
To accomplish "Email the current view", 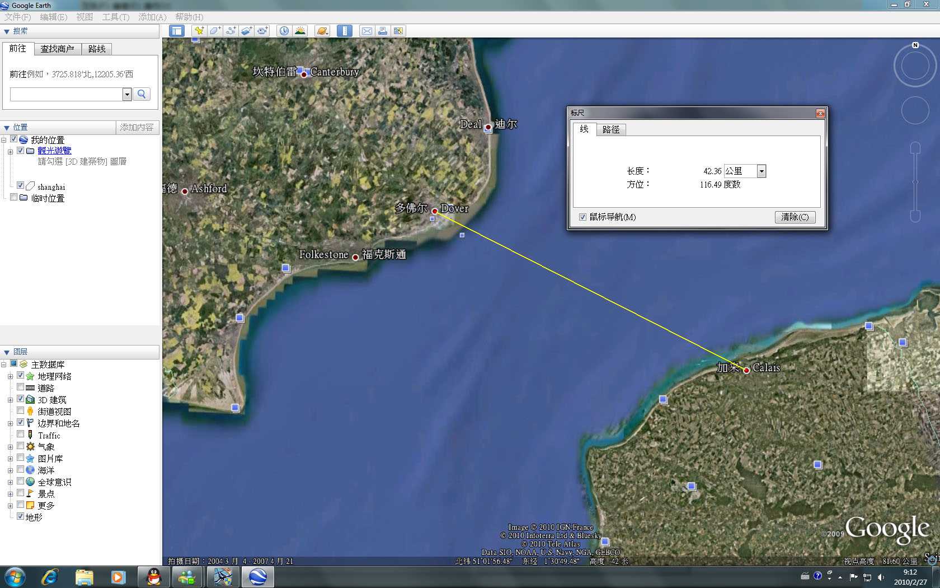I will pyautogui.click(x=366, y=31).
